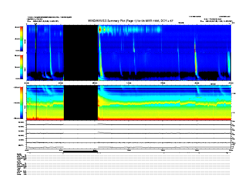The height and width of the screenshot is (193, 249).
Task: Click the -125.00 label on TNR scale
Action: pyautogui.click(x=17, y=87)
